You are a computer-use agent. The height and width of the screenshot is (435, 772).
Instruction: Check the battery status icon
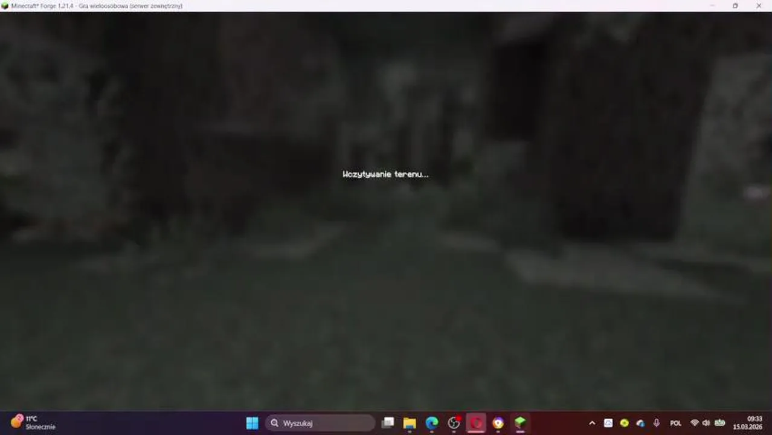click(720, 423)
